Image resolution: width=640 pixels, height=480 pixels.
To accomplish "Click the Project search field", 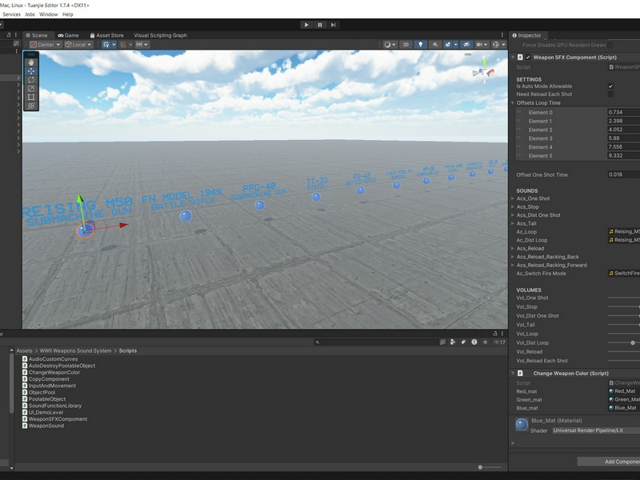I will pos(375,342).
